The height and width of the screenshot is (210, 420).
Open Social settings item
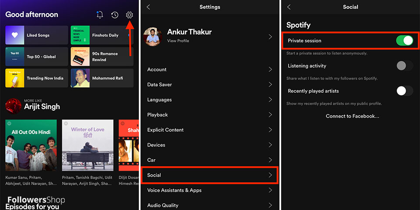pos(210,175)
